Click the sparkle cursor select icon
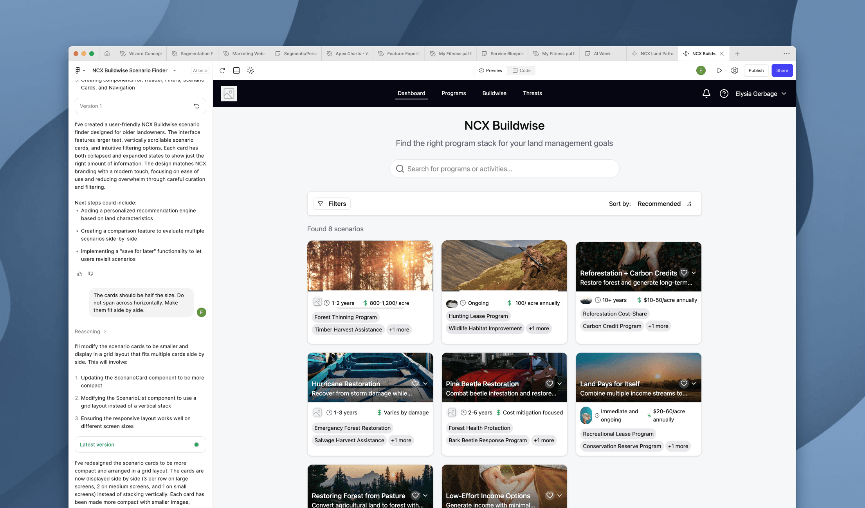Screen dimensions: 865x508 coord(250,70)
